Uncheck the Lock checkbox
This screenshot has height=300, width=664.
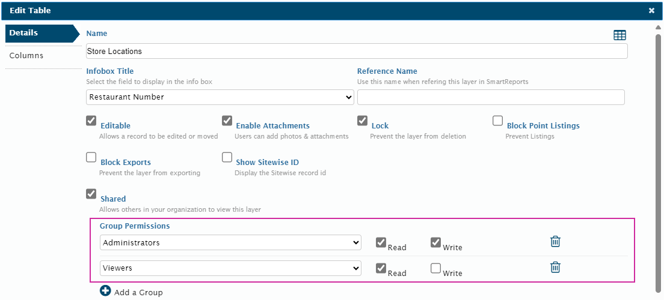click(363, 121)
